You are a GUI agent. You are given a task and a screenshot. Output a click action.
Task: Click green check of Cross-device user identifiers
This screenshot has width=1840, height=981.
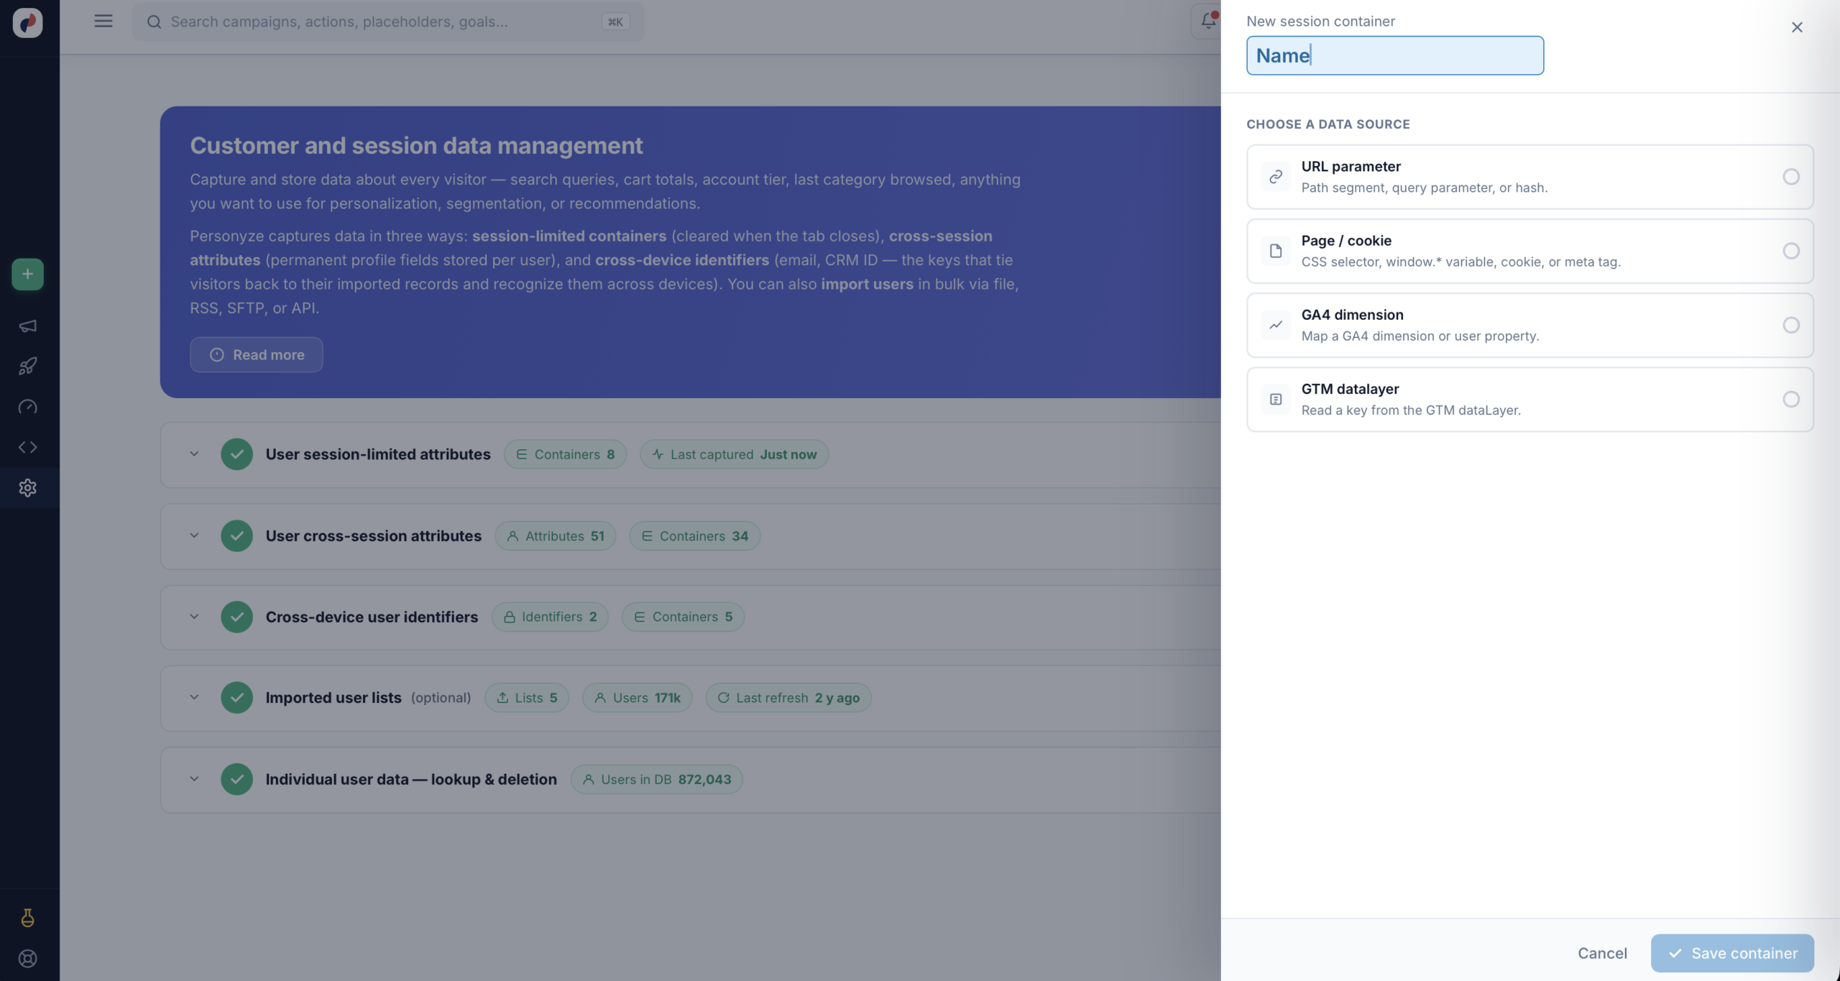(236, 617)
